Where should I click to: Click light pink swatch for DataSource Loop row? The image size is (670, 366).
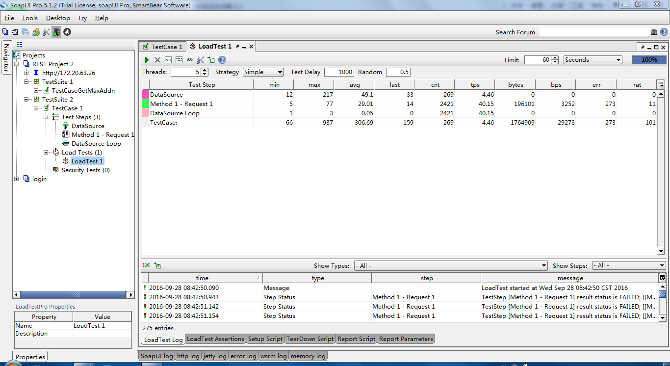pos(146,113)
